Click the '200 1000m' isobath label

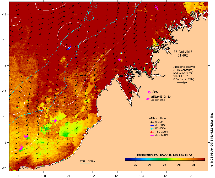pyautogui.click(x=88, y=161)
